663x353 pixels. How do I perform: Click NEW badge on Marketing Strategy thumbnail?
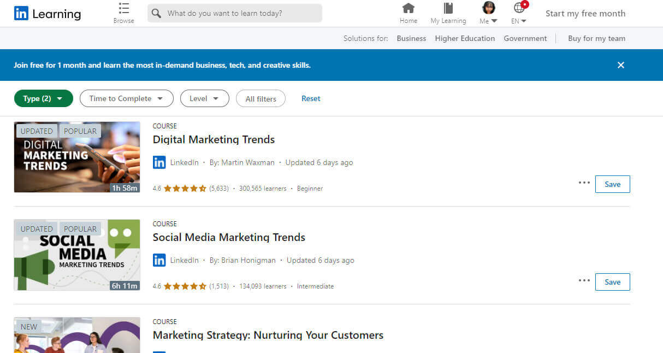pyautogui.click(x=29, y=327)
